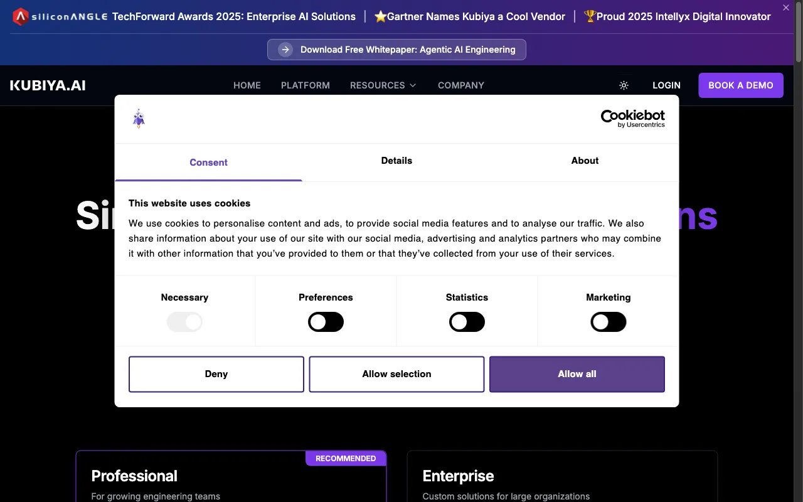Viewport: 803px width, 502px height.
Task: Click the Enterprise plan heading
Action: click(x=458, y=476)
